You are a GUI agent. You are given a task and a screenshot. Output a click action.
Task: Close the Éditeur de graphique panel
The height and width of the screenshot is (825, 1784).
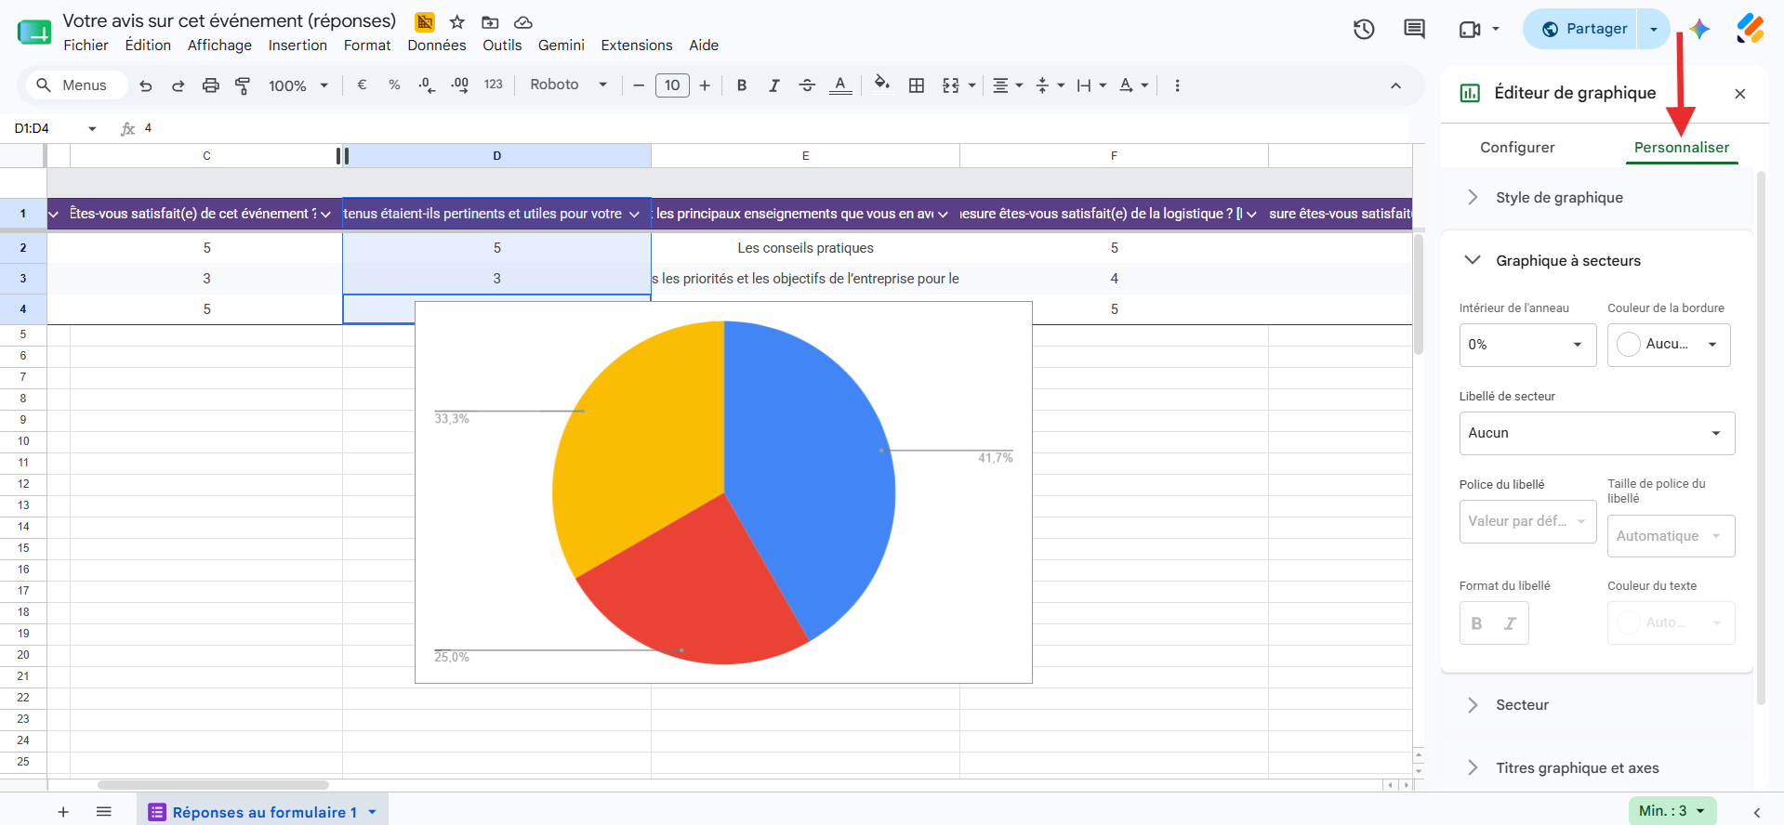(x=1740, y=94)
